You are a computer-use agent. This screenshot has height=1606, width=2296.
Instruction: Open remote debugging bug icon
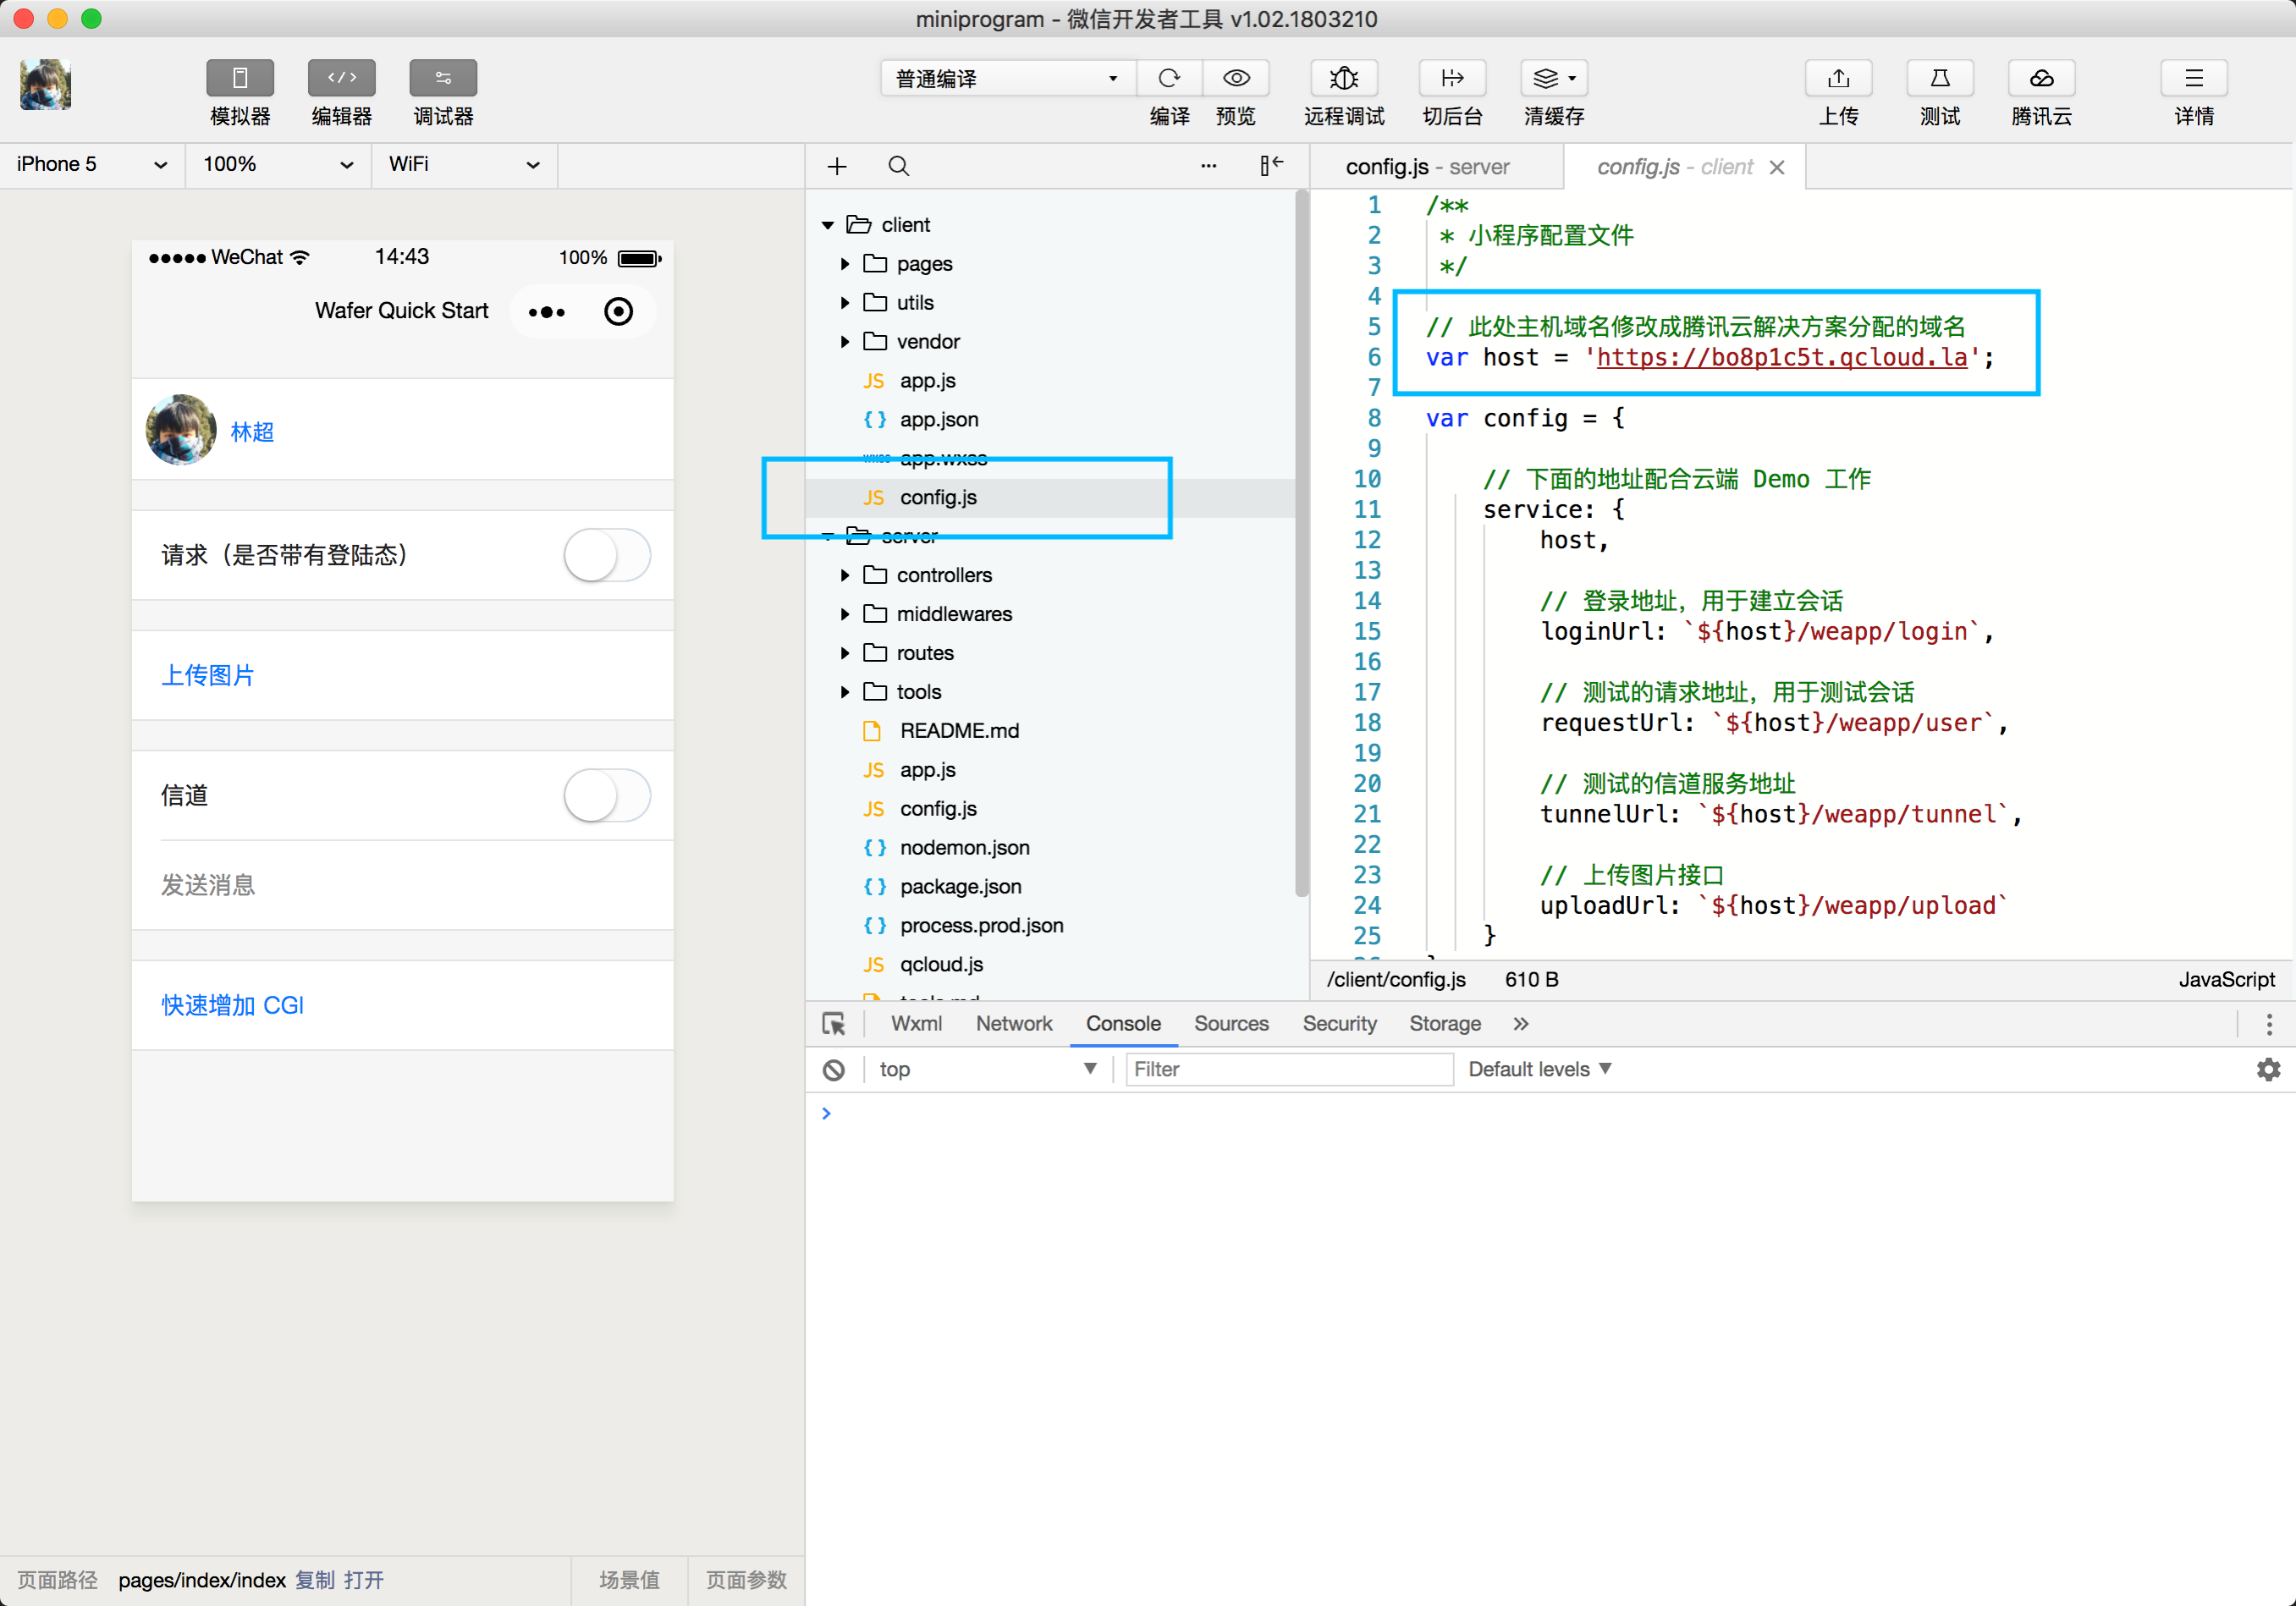(1343, 78)
